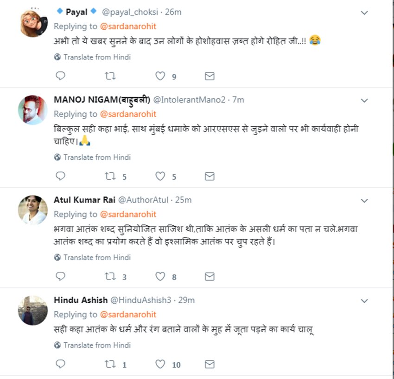The image size is (394, 379).
Task: Retweet MANOJ NIGAM's tweet
Action: 110,176
